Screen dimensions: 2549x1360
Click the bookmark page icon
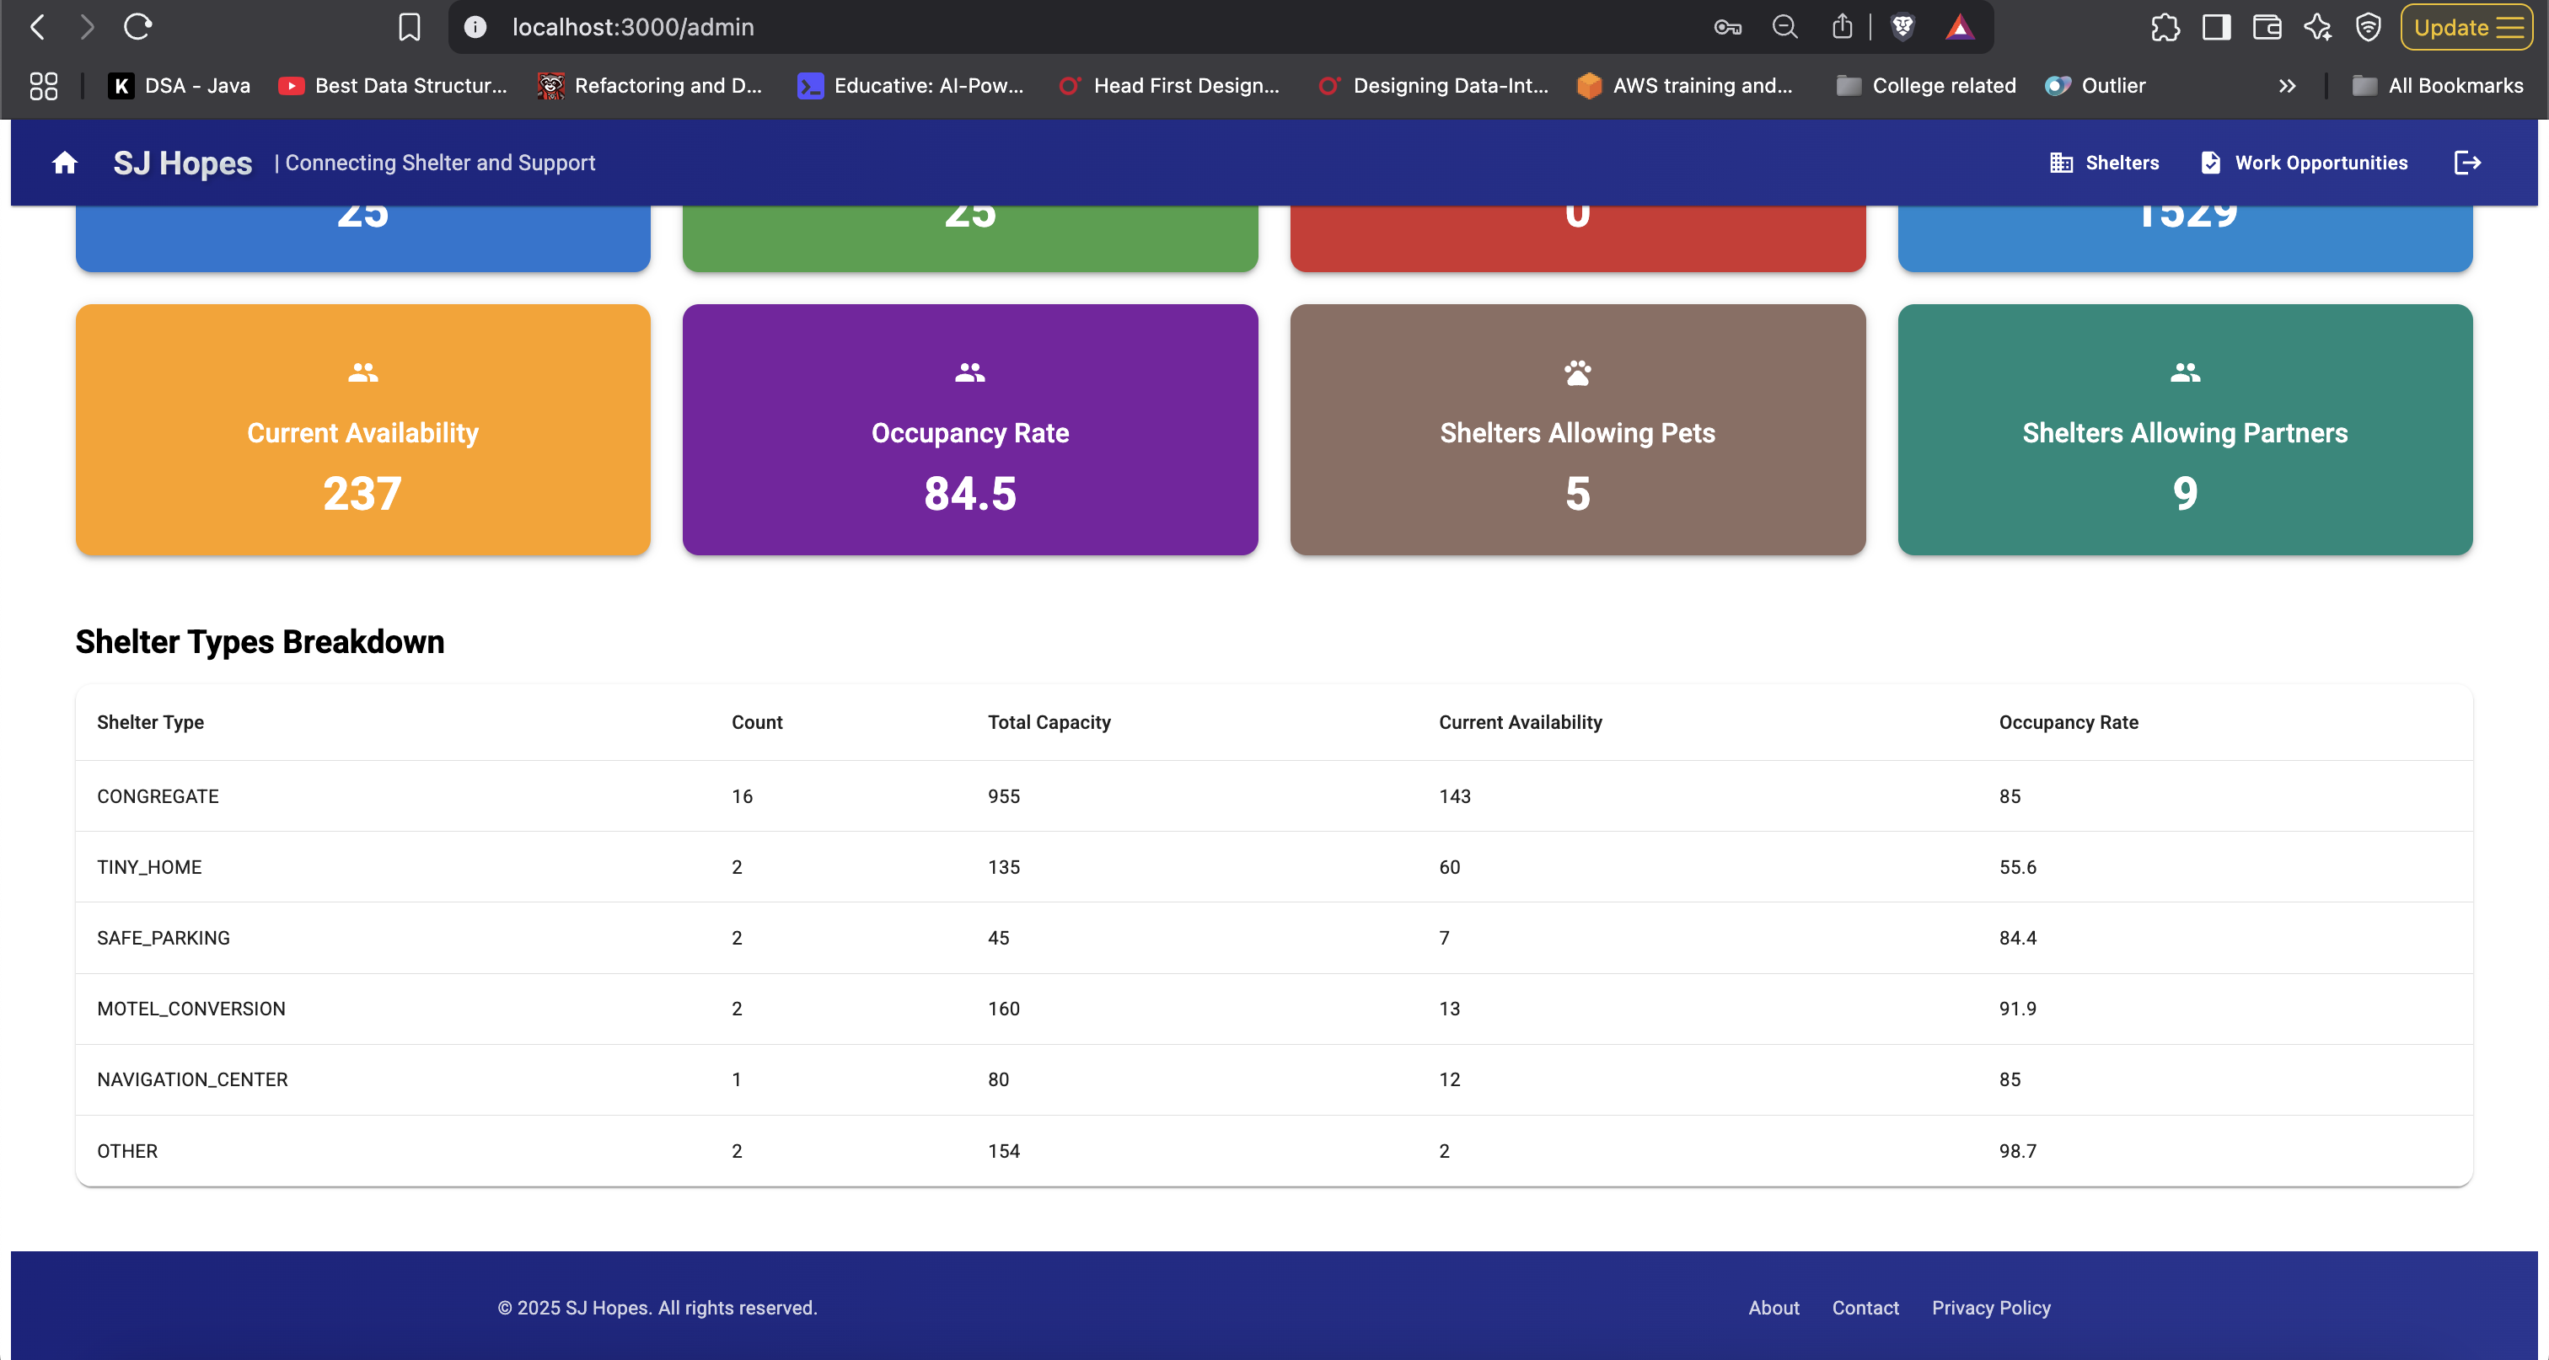[x=409, y=27]
